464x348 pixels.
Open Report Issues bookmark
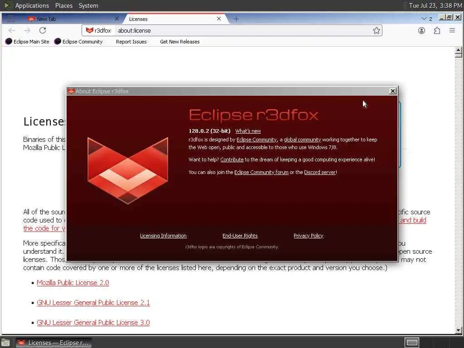click(x=131, y=42)
